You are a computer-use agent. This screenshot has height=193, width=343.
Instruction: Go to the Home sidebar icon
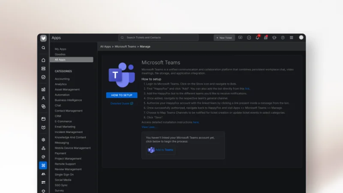pos(43,60)
